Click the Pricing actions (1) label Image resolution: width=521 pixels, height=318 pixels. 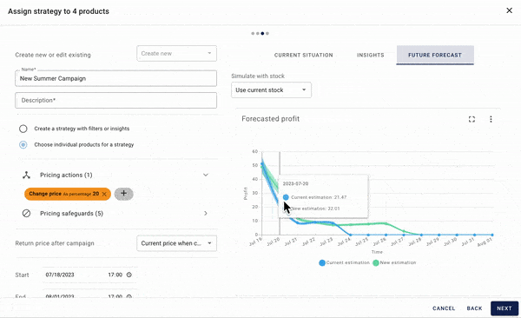pyautogui.click(x=66, y=175)
